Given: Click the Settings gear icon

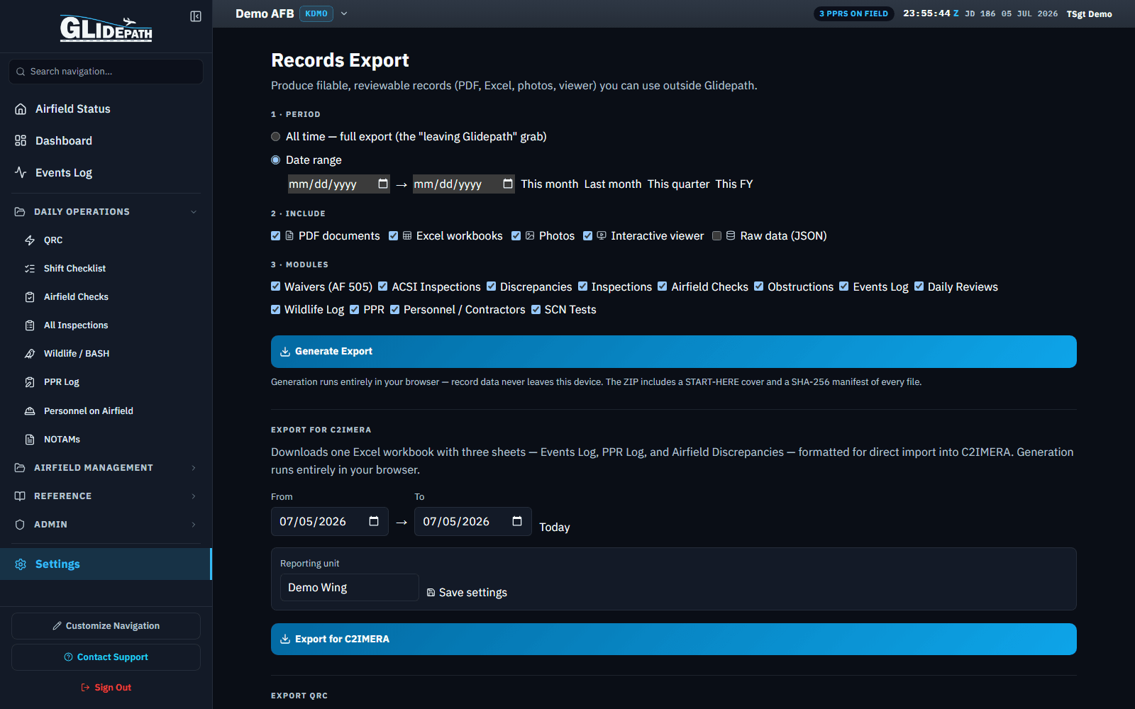Looking at the screenshot, I should point(21,564).
